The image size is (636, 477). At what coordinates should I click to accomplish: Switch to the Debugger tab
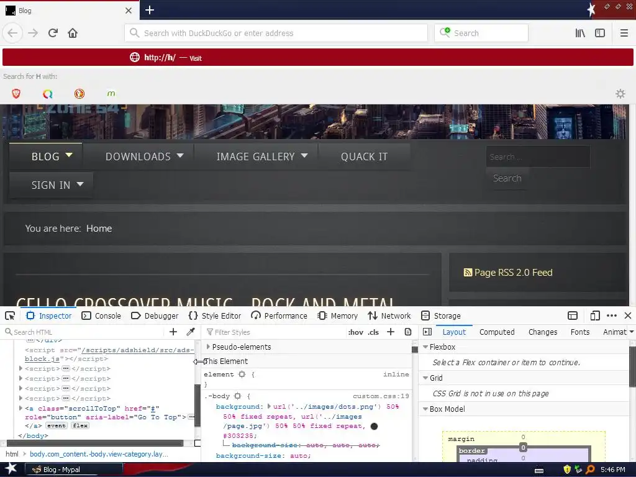tap(155, 316)
